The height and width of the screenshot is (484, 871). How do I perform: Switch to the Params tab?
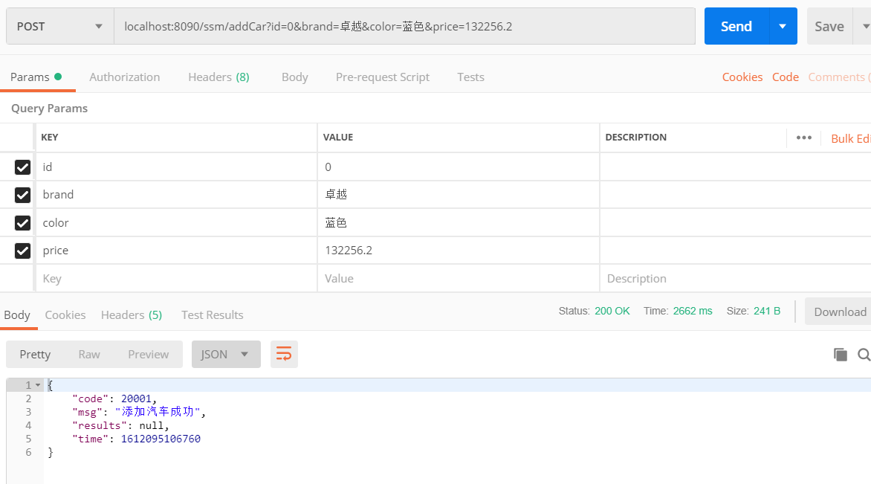pos(36,77)
